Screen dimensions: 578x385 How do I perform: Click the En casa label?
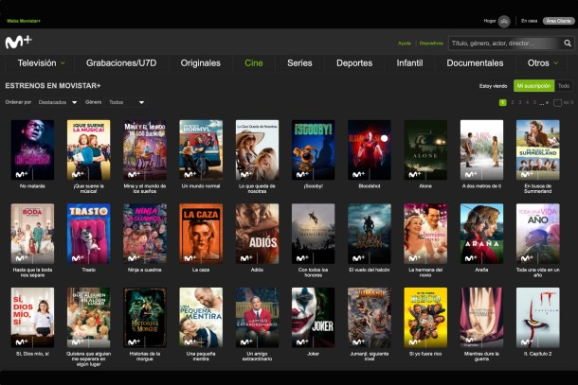(x=529, y=21)
